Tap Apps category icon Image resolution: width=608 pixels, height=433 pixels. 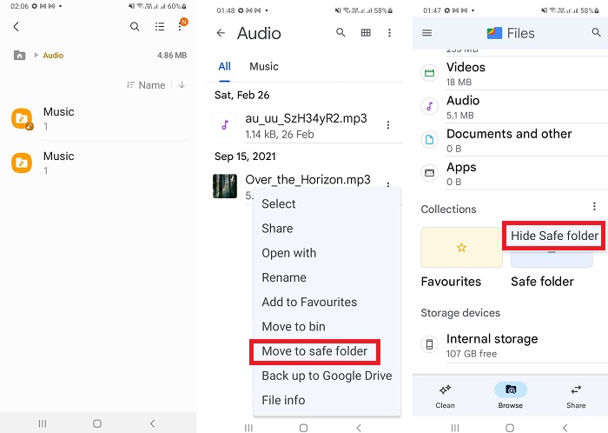(x=429, y=173)
